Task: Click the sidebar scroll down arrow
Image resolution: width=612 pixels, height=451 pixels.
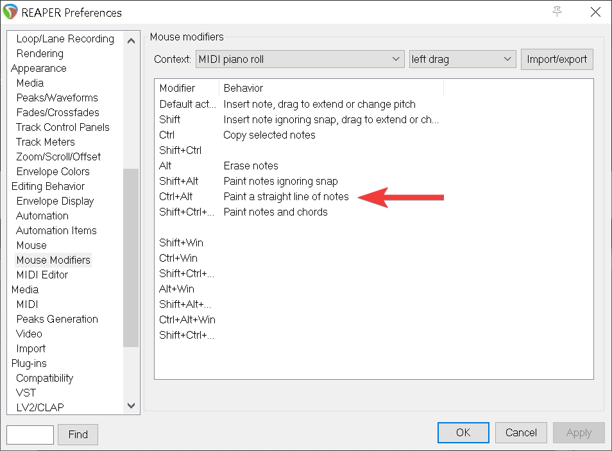Action: [x=131, y=405]
